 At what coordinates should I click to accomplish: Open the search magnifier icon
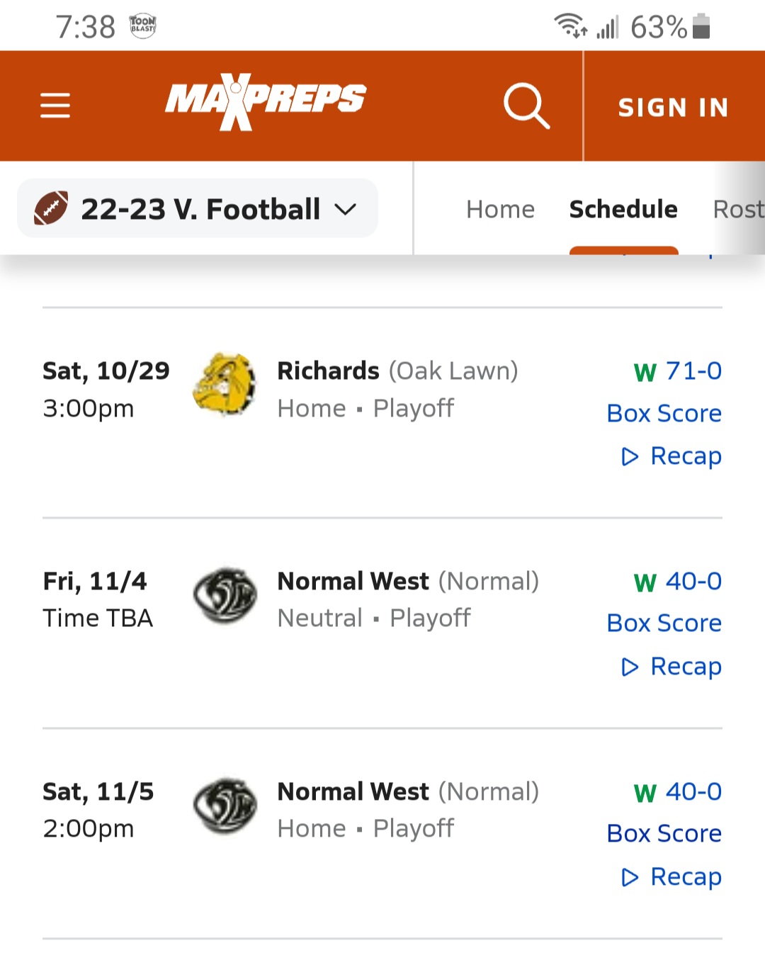click(x=526, y=106)
